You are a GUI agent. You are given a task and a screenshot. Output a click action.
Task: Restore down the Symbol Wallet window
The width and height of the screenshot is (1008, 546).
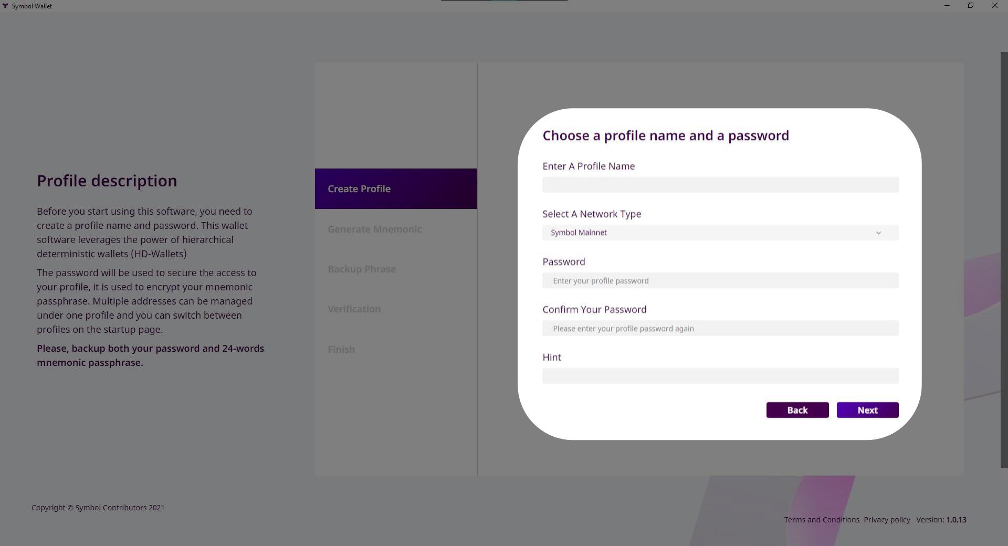click(x=970, y=6)
